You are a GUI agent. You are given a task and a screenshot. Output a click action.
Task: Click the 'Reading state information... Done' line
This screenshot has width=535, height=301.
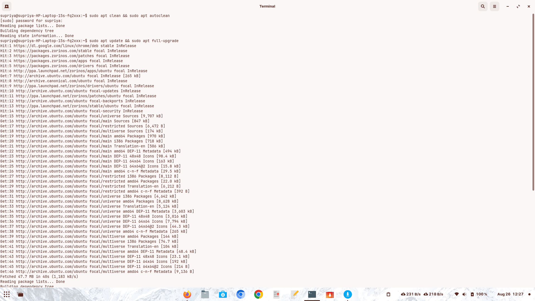pyautogui.click(x=37, y=36)
